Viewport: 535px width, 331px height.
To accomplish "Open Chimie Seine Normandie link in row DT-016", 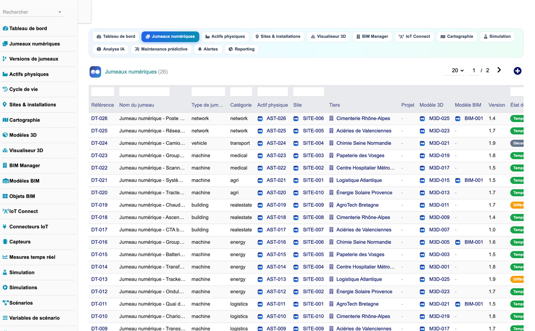I will [x=364, y=242].
